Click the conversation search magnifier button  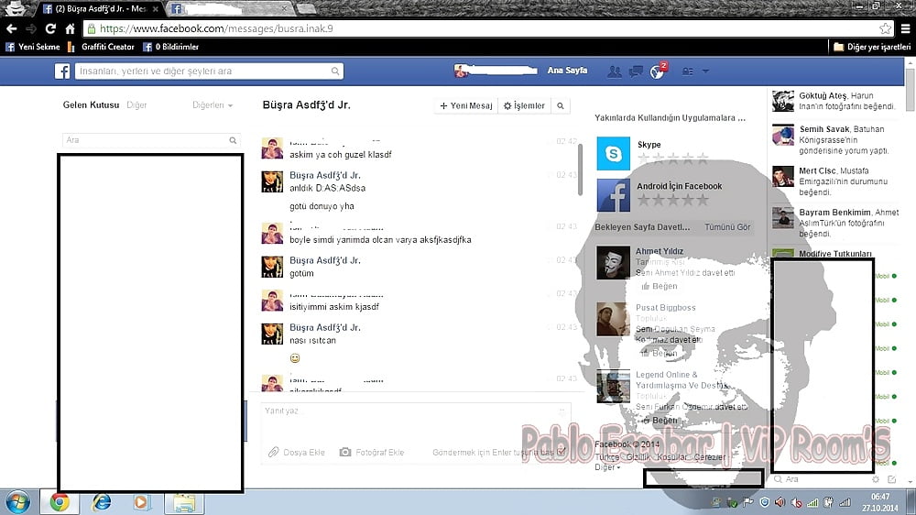[561, 106]
